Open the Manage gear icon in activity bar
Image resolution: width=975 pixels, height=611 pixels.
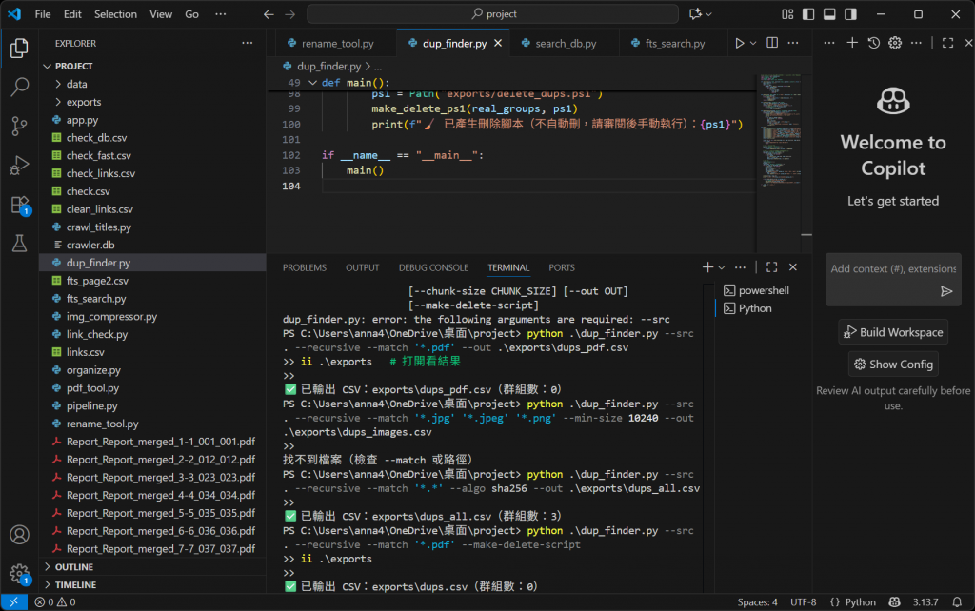(19, 573)
